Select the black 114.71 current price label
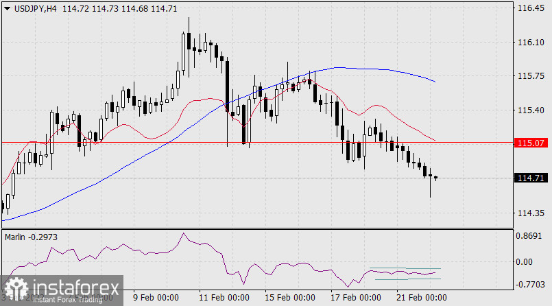 tap(531, 178)
